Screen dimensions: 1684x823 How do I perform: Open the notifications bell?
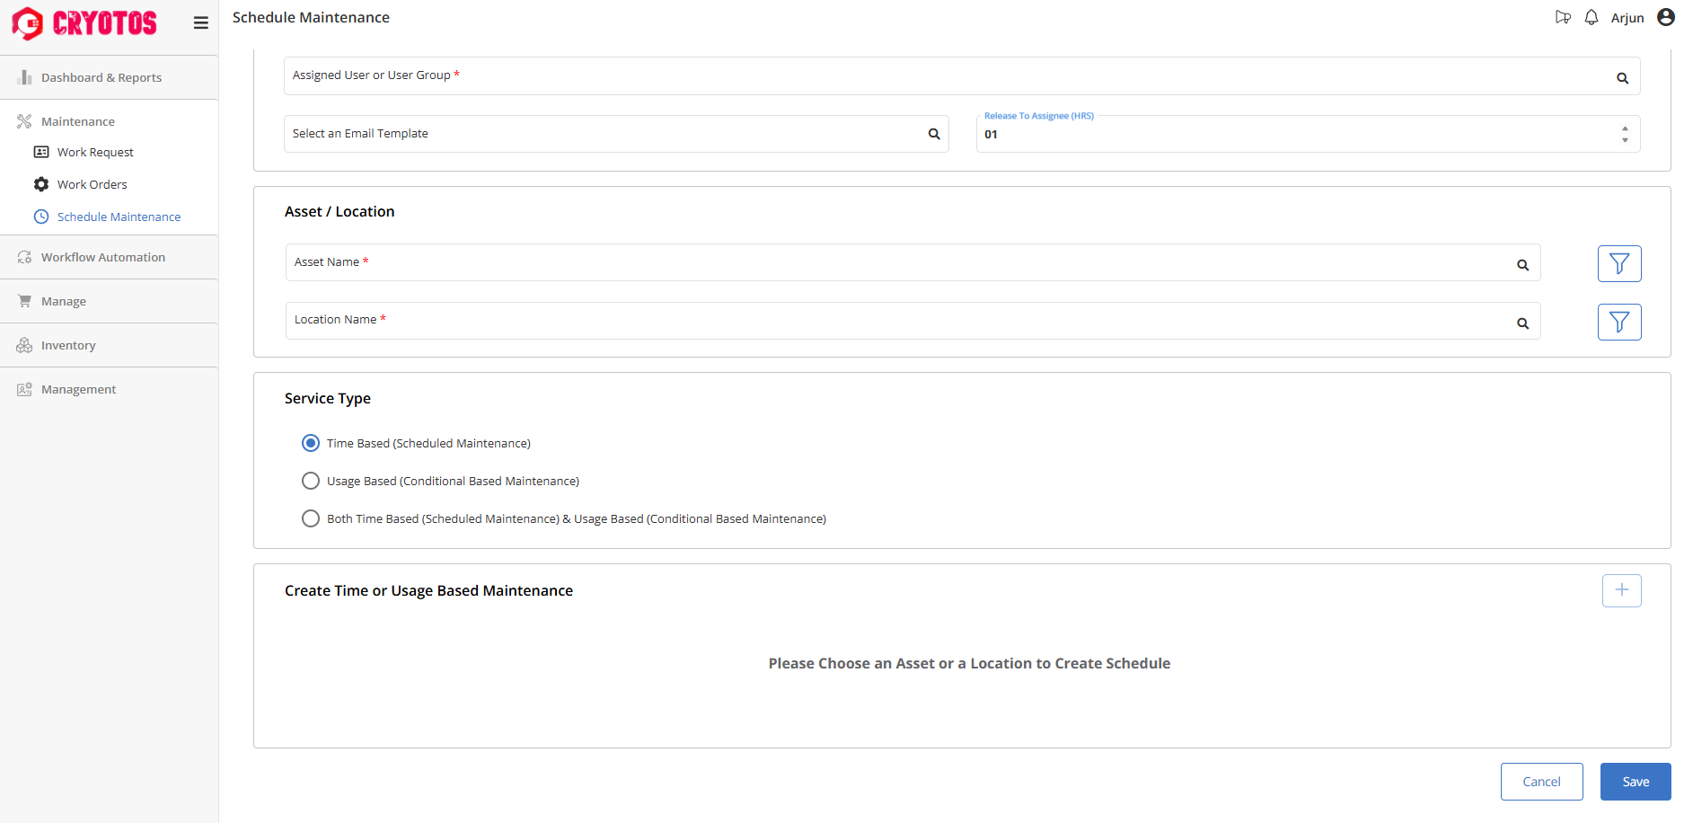point(1591,18)
